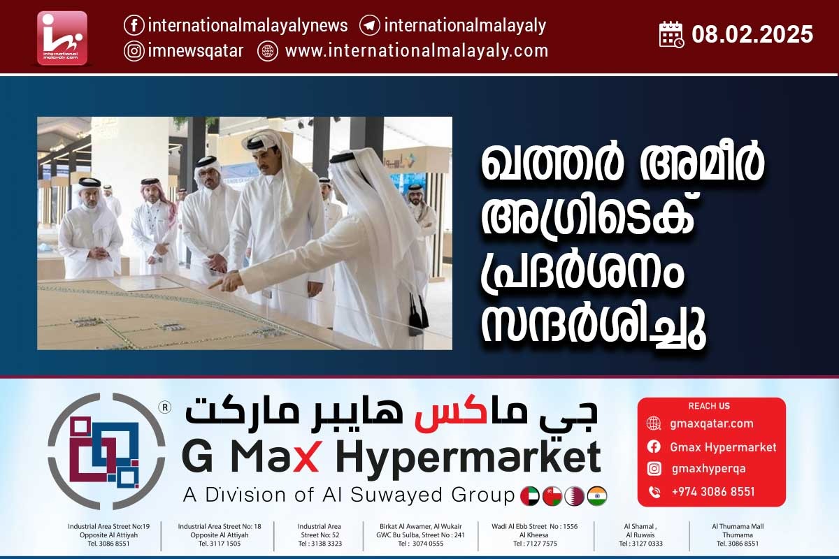Click the G Max Hypermarket logo emblem
The height and width of the screenshot is (559, 839).
106,451
